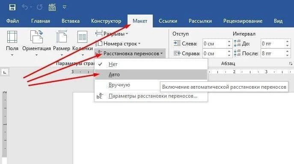Click the horizontal ruler near mark 2
The height and width of the screenshot is (164, 294).
click(234, 72)
